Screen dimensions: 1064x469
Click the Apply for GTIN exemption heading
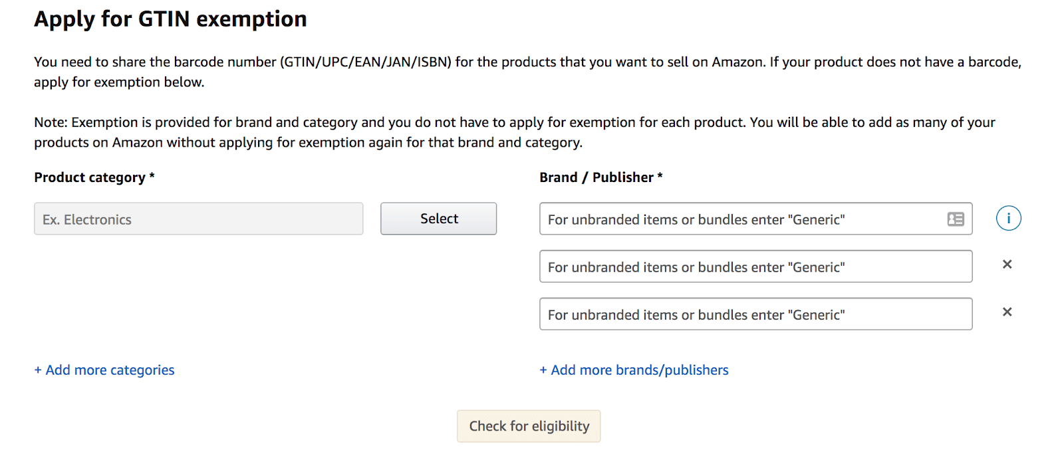point(170,19)
